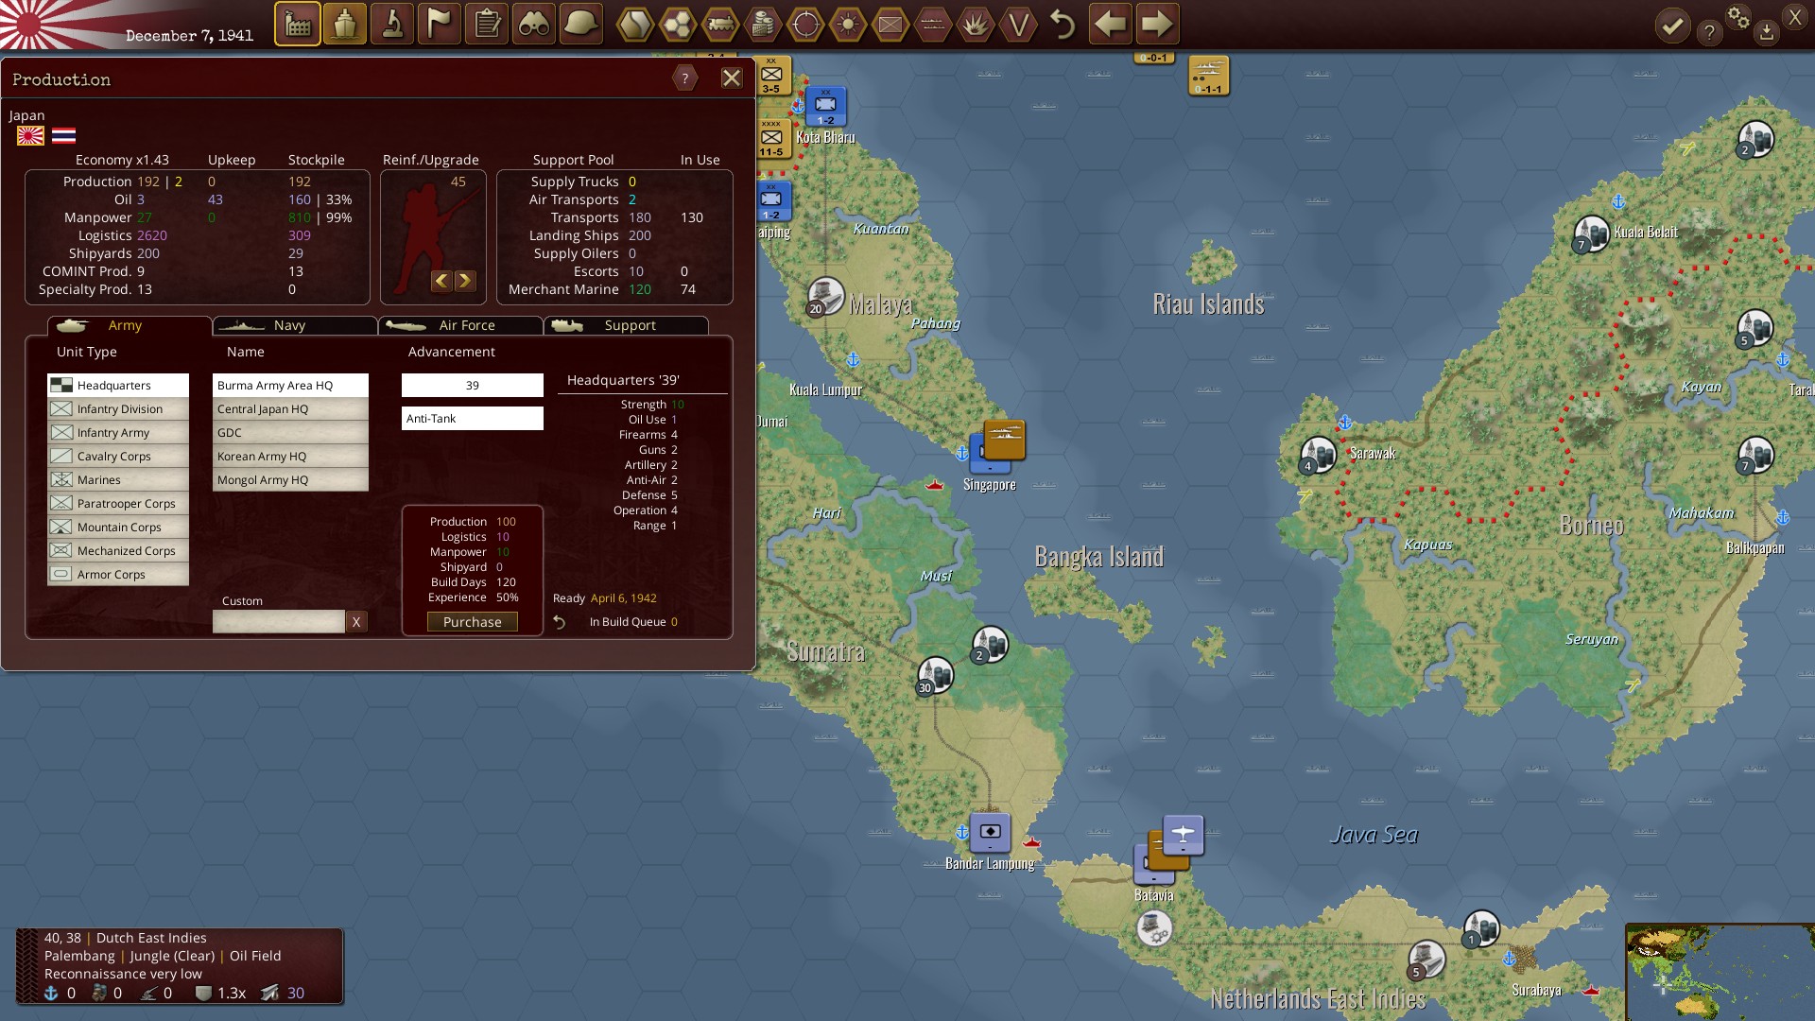Click the Custom name input field
Viewport: 1815px width, 1021px height.
[279, 621]
